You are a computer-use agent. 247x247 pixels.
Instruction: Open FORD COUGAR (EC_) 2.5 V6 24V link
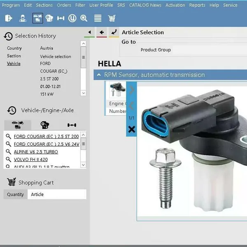click(x=47, y=144)
